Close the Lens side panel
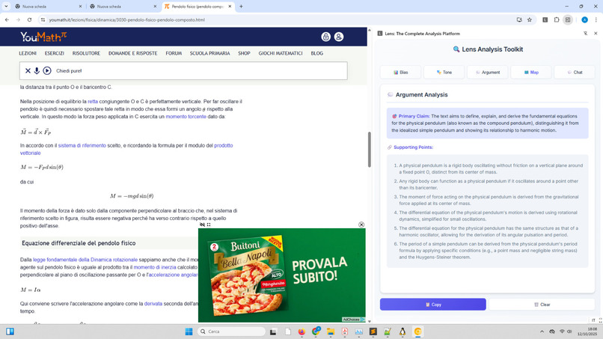The width and height of the screenshot is (603, 339). pos(596,34)
